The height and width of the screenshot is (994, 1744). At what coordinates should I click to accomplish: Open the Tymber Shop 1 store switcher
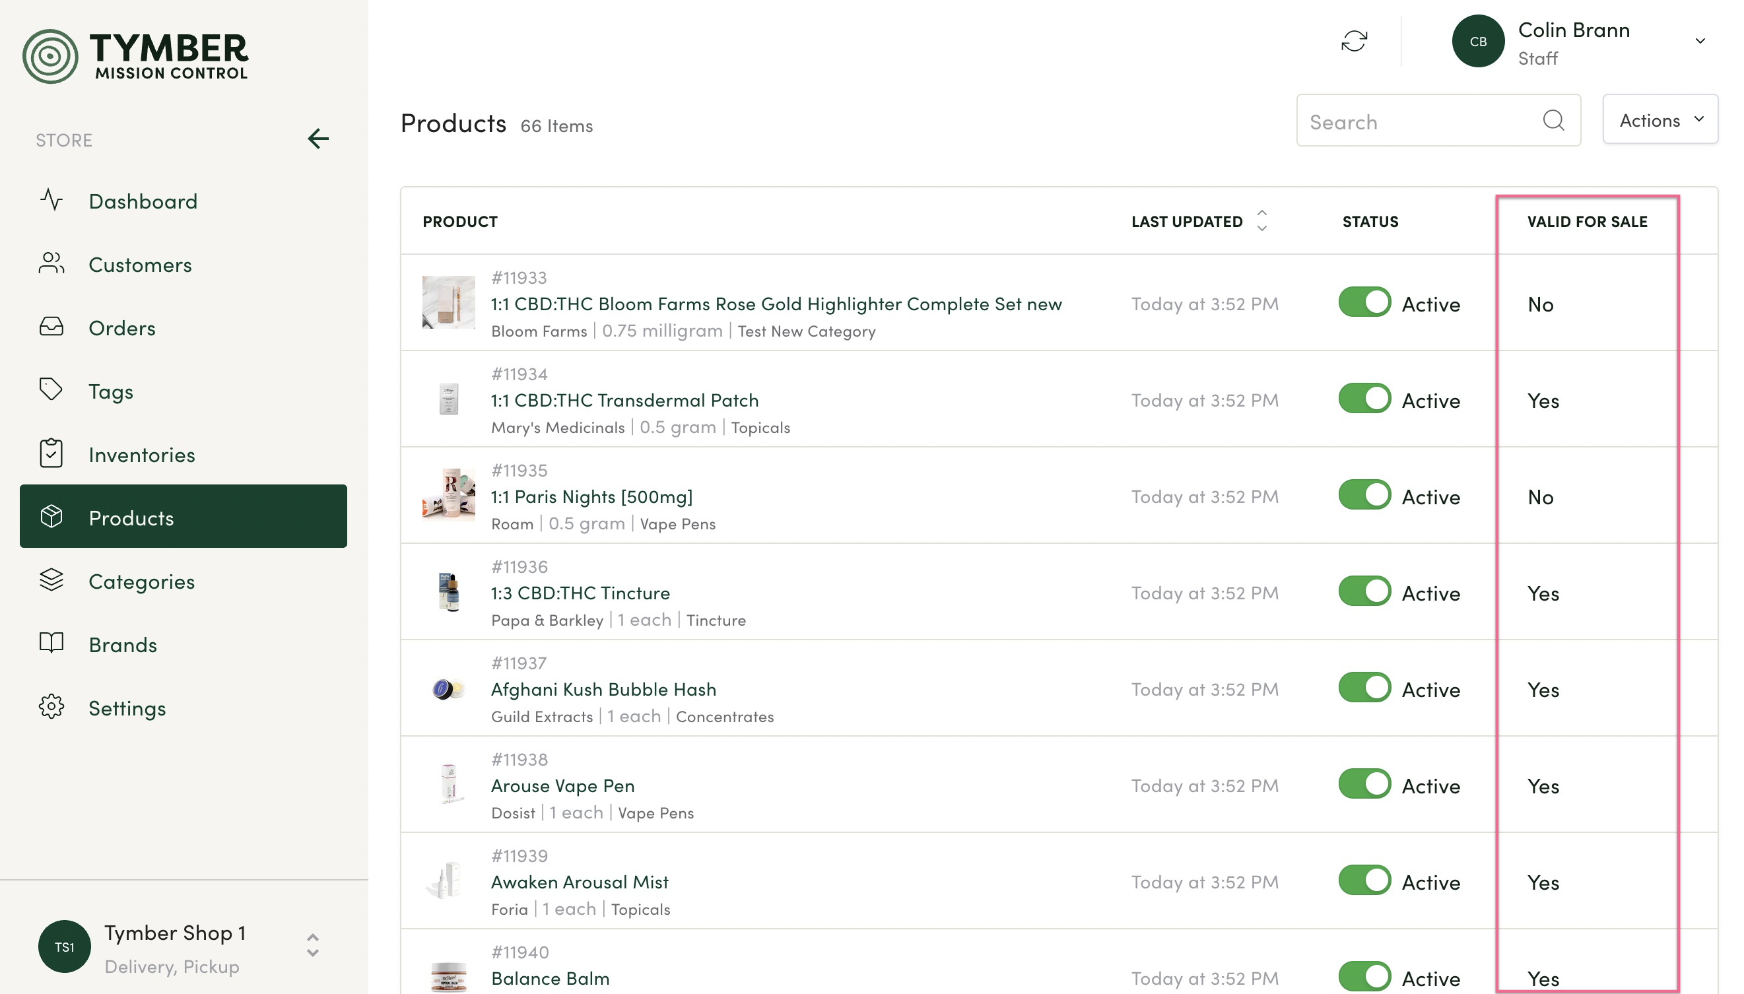tap(313, 945)
